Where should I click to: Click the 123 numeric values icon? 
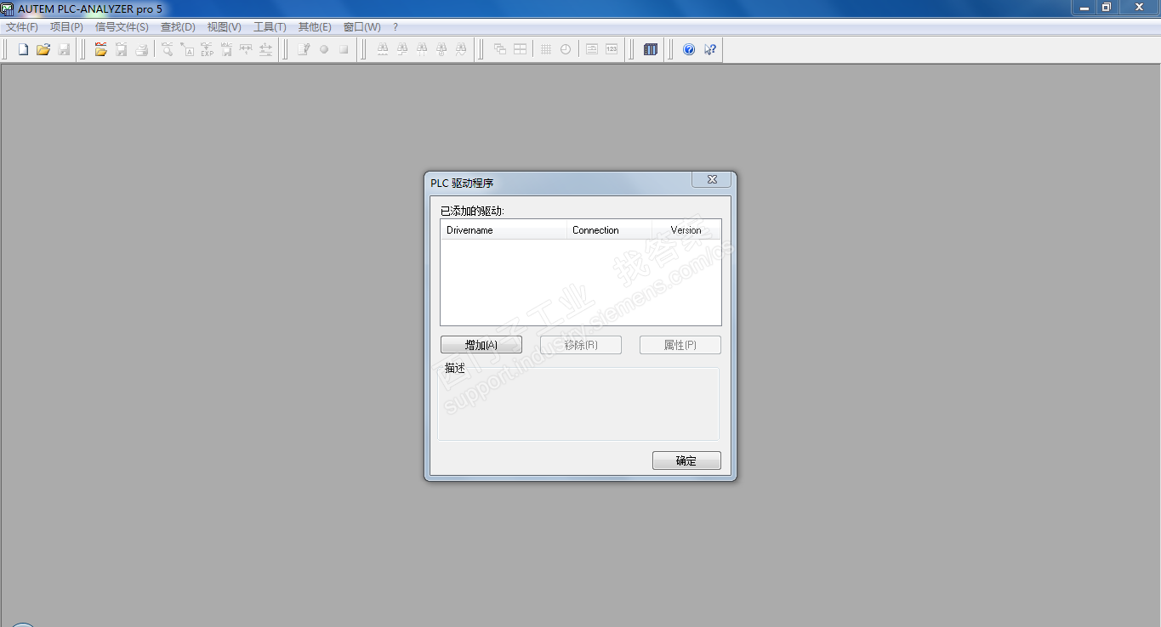pos(612,49)
